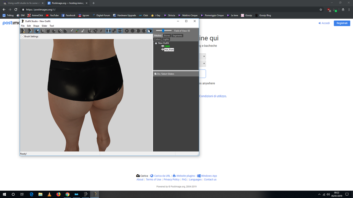The image size is (353, 198).
Task: Click the cube toolbar icon
Action: click(x=150, y=31)
